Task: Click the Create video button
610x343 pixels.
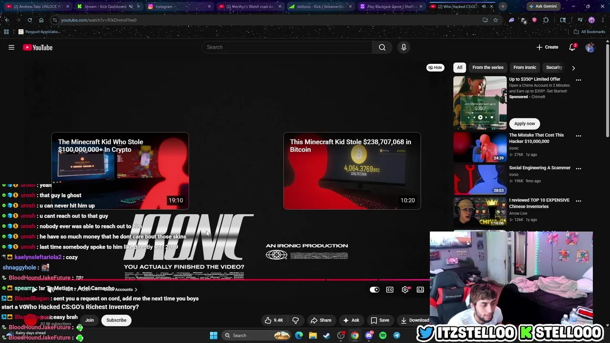Action: coord(547,47)
